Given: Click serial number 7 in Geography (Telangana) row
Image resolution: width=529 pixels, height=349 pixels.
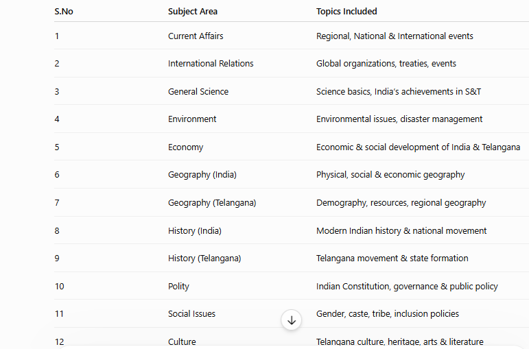Looking at the screenshot, I should pos(57,203).
